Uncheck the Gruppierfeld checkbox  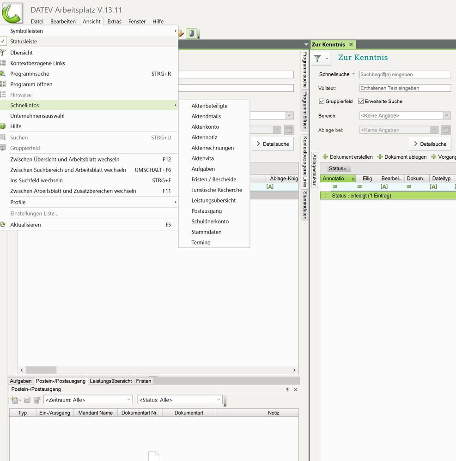(322, 101)
